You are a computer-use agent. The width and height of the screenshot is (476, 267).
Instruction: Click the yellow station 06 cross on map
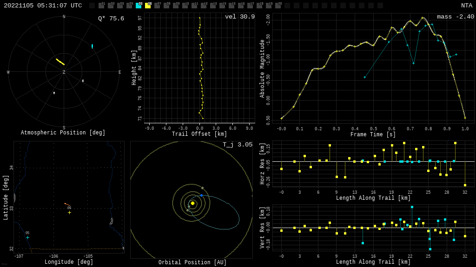(69, 212)
